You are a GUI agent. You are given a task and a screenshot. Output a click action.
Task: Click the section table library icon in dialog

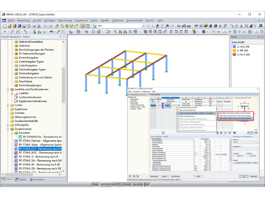163,133
